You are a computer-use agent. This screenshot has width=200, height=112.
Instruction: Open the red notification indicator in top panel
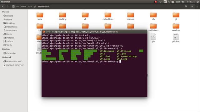156,2
